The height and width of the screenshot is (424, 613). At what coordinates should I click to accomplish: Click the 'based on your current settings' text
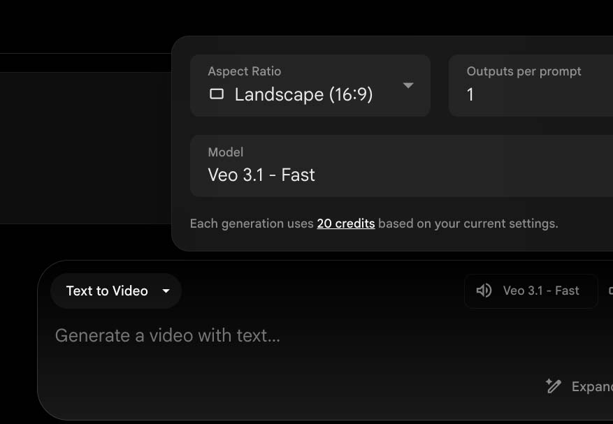468,224
